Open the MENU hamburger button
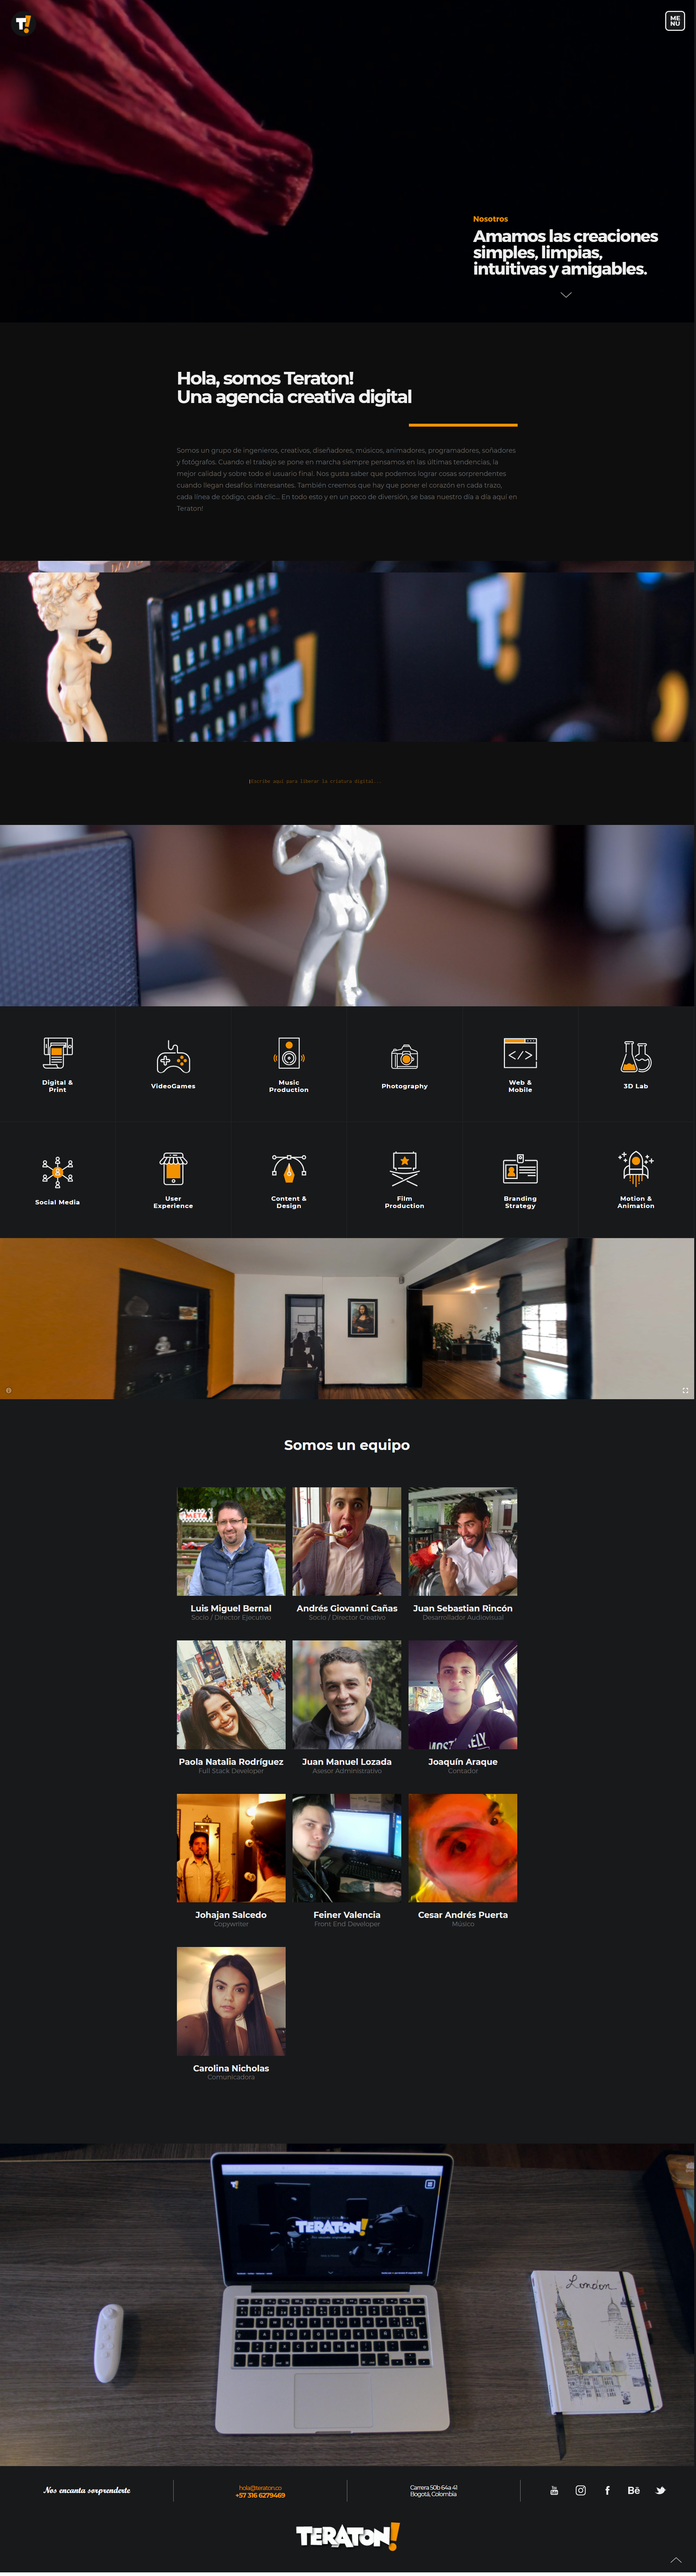696x2576 pixels. (675, 21)
